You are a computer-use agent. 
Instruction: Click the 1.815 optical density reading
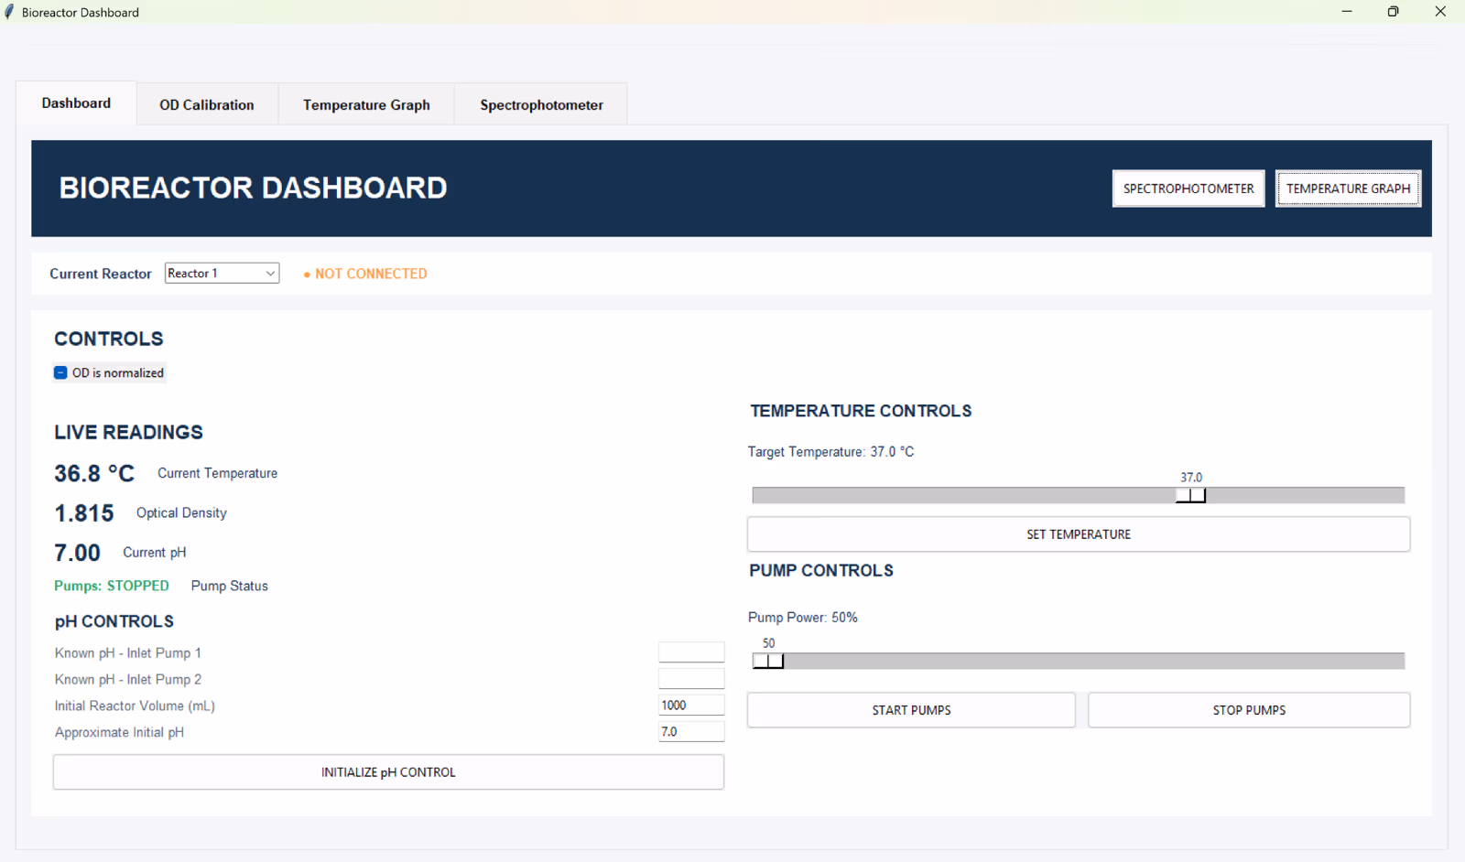[84, 513]
